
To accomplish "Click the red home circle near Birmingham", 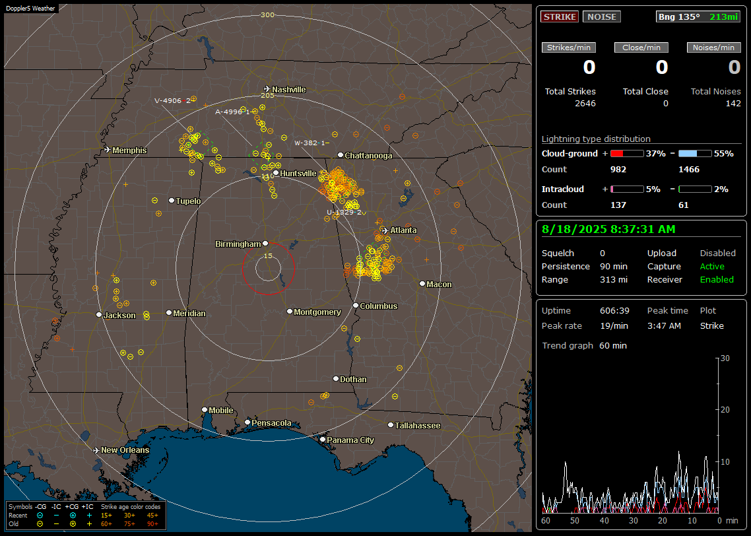I will click(x=268, y=268).
